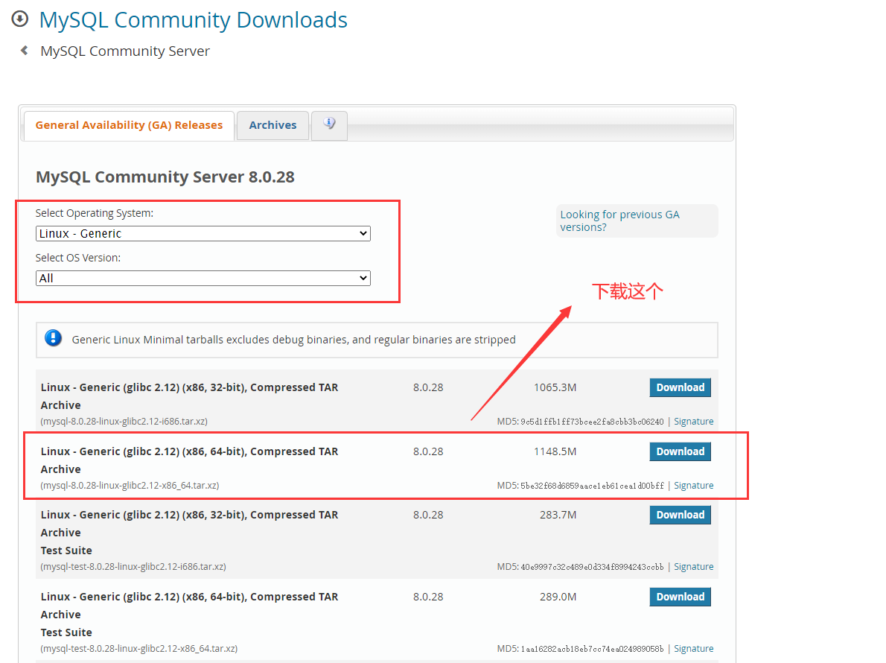The height and width of the screenshot is (663, 886).
Task: Select the MySQL Community Server 8.0.28 heading
Action: pos(165,177)
